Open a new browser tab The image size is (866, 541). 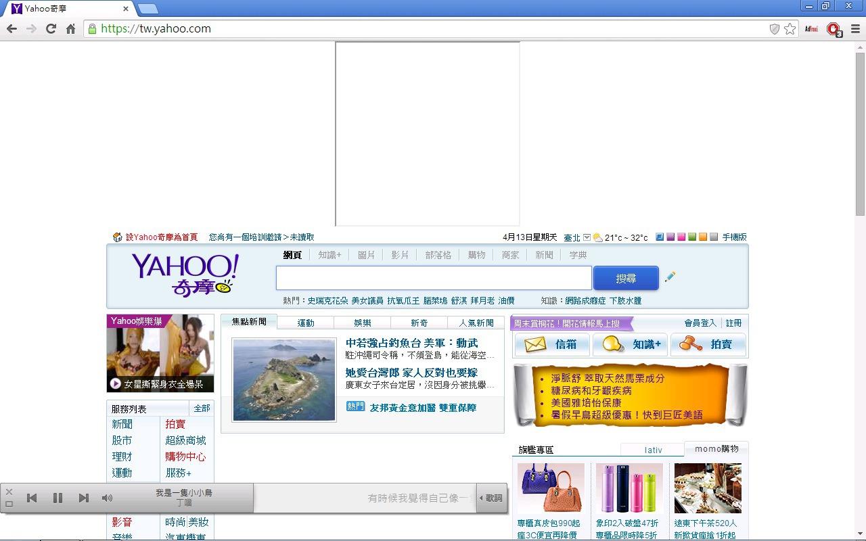147,9
